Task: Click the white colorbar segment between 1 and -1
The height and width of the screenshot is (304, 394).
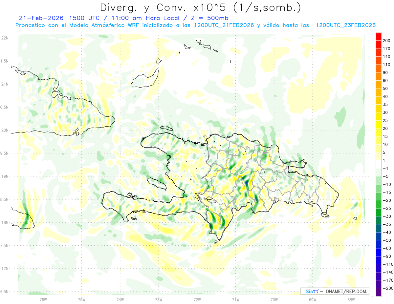Action: click(379, 164)
